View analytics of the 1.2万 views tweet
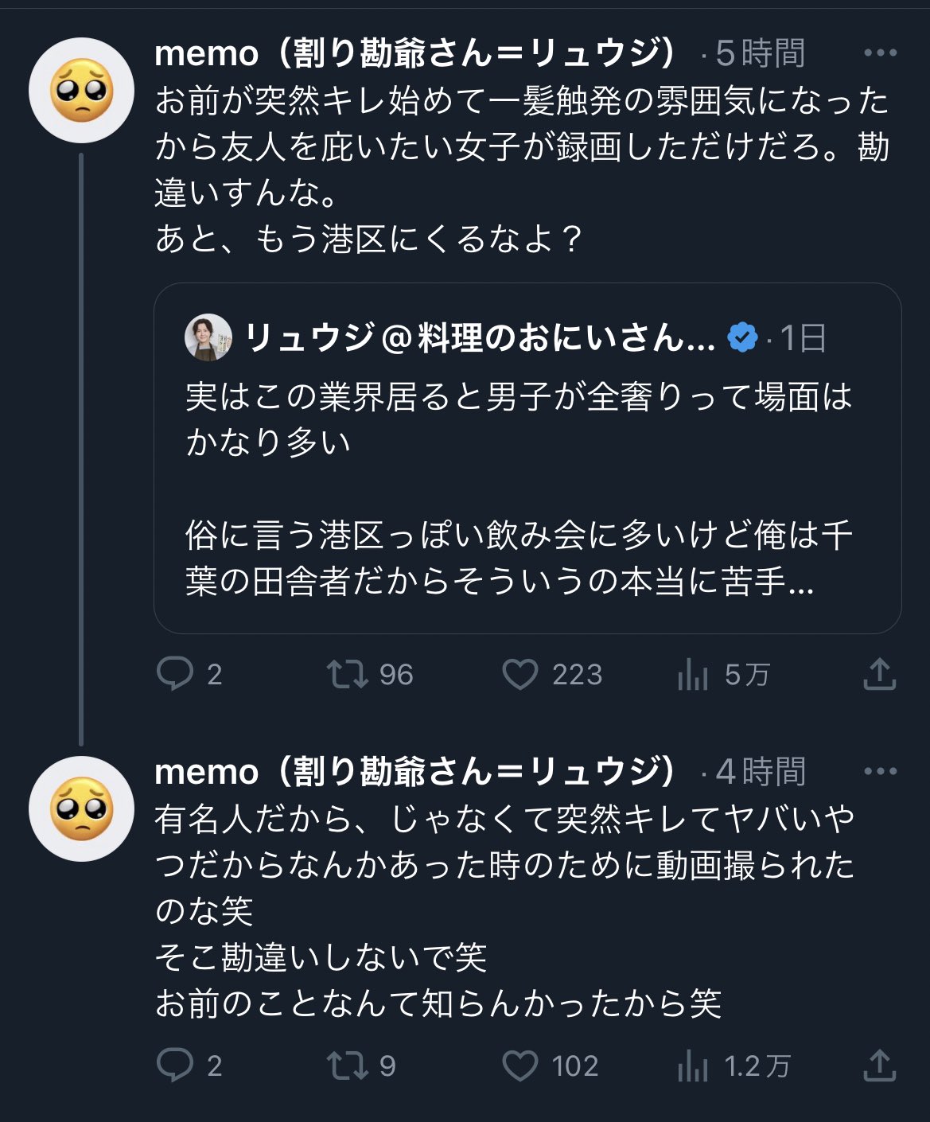 693,1067
